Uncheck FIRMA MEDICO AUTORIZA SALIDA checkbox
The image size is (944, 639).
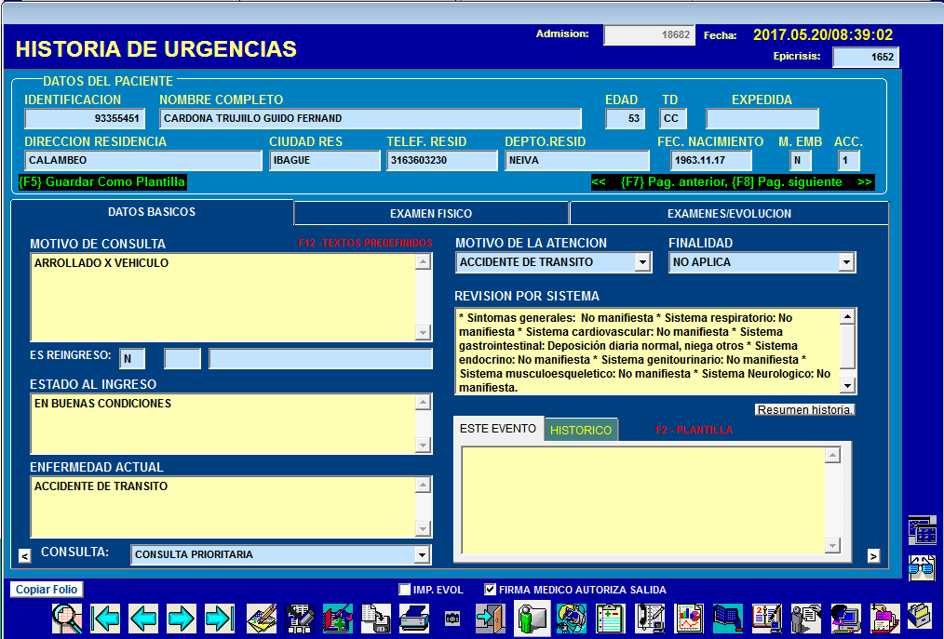point(490,590)
